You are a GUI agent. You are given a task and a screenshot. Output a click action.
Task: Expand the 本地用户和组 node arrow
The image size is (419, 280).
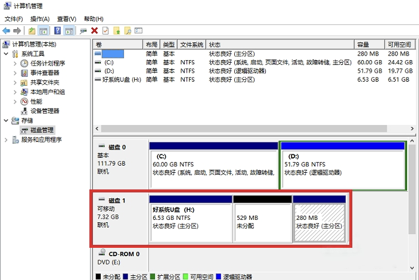coord(15,92)
